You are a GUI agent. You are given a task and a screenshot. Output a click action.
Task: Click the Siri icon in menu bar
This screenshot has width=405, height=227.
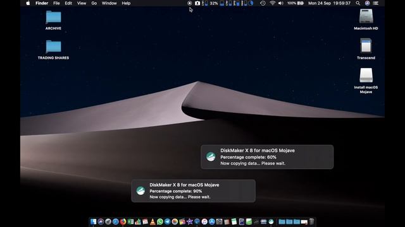pyautogui.click(x=367, y=3)
